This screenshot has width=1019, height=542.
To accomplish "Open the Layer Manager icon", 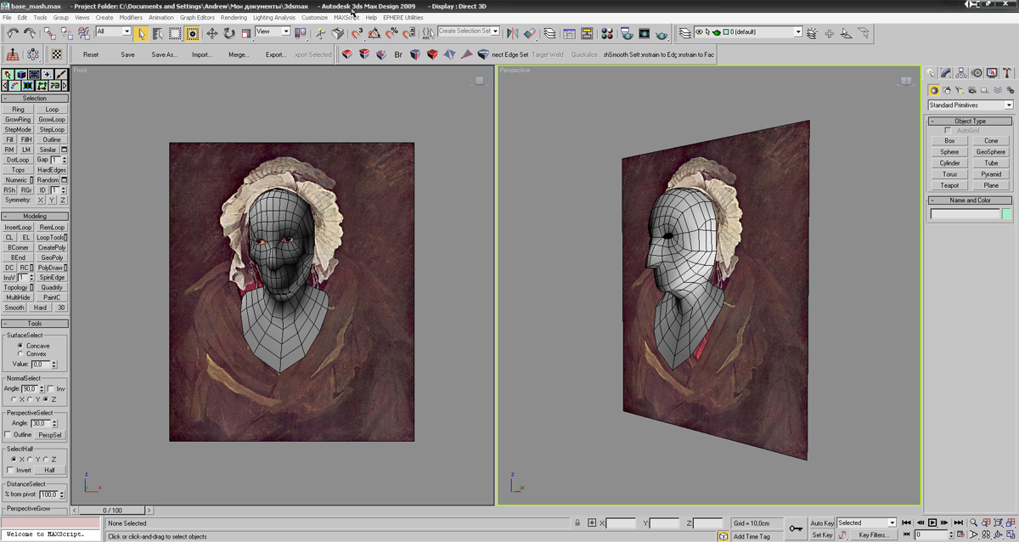I will [550, 33].
